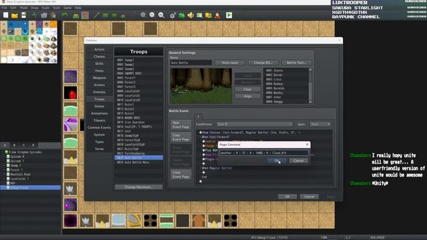Select the Rectangle draw tool
The height and width of the screenshot is (240, 427).
(105, 15)
